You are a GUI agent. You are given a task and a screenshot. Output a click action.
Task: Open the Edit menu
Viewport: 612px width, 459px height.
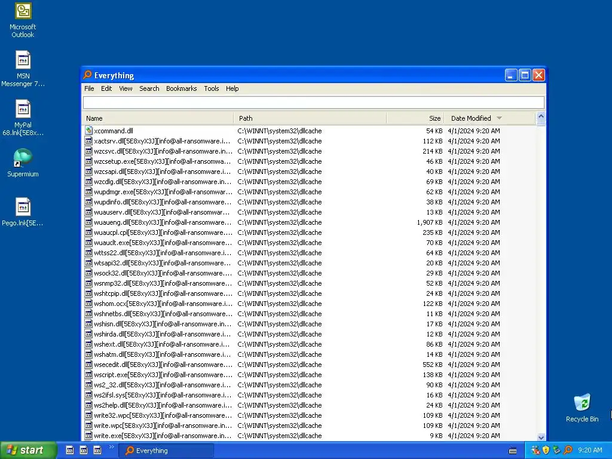click(106, 88)
